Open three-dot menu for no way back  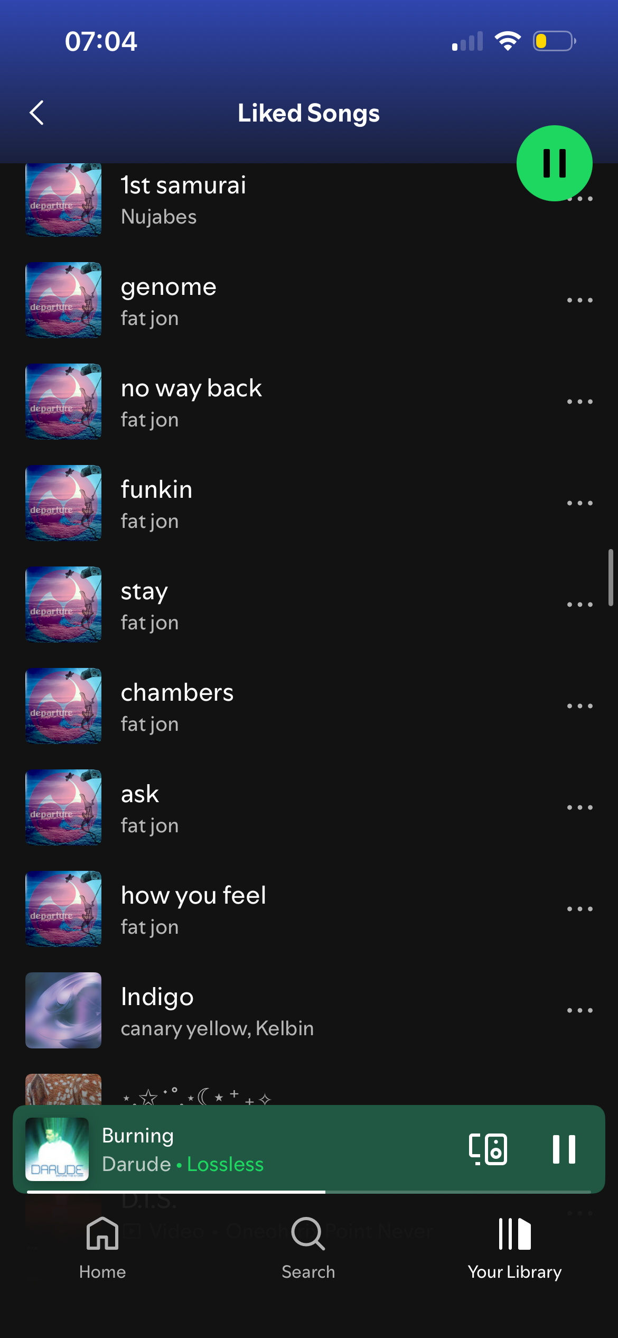[x=580, y=402]
